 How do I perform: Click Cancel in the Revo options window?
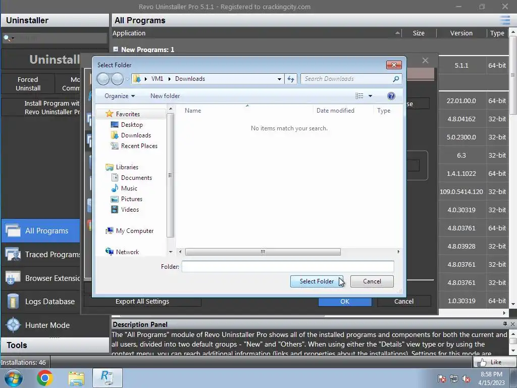click(x=404, y=301)
